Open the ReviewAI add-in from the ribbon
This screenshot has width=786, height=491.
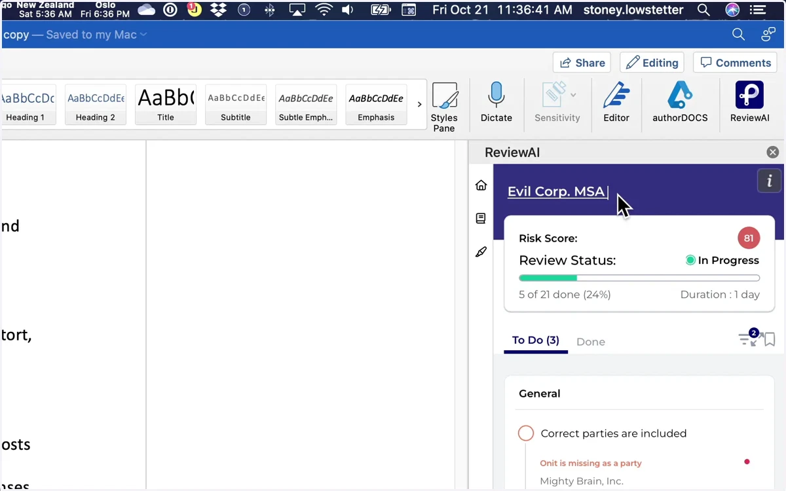749,101
